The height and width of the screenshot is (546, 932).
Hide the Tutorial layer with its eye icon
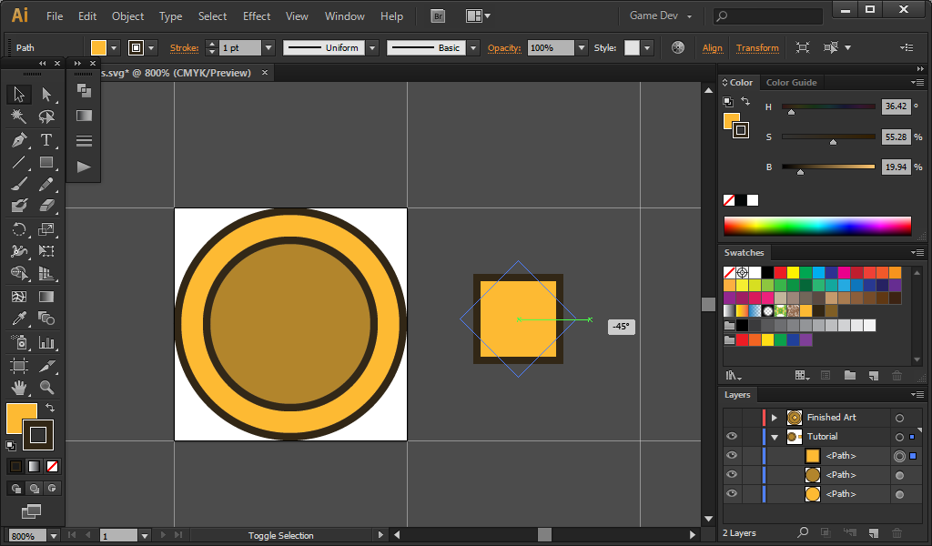[x=732, y=437]
